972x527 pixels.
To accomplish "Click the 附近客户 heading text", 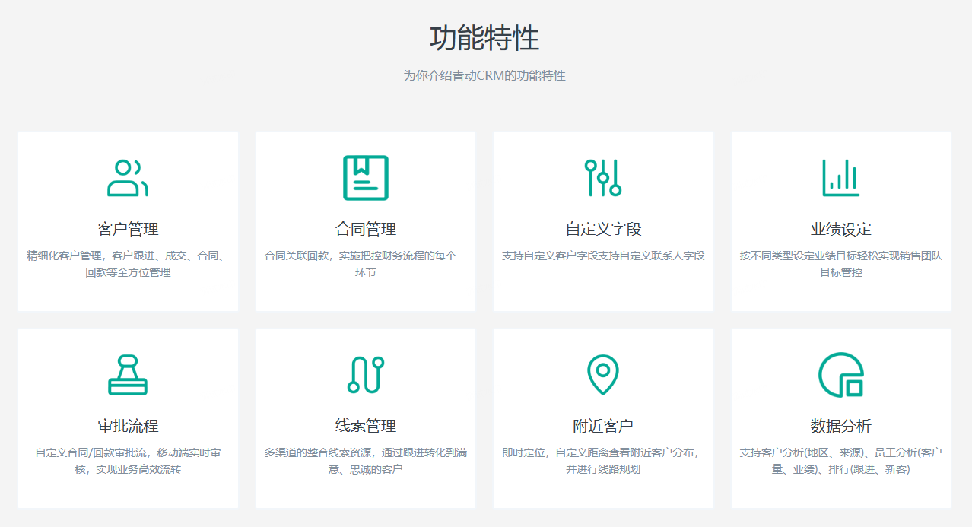I will pyautogui.click(x=603, y=426).
